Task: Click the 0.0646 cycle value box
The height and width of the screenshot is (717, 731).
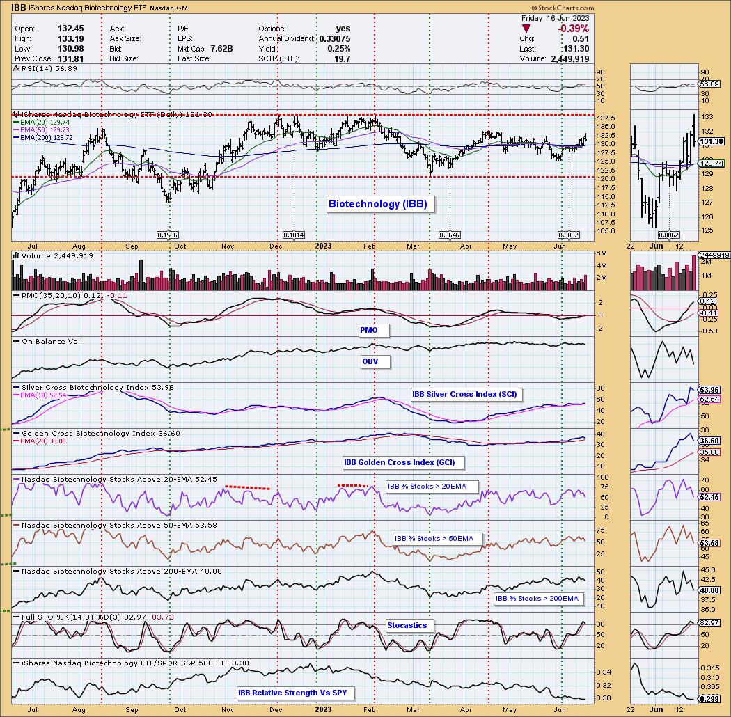Action: point(450,235)
